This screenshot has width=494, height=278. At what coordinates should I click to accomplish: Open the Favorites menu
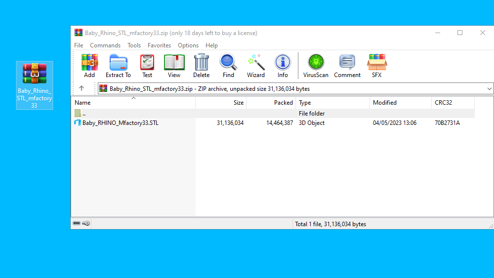click(159, 45)
